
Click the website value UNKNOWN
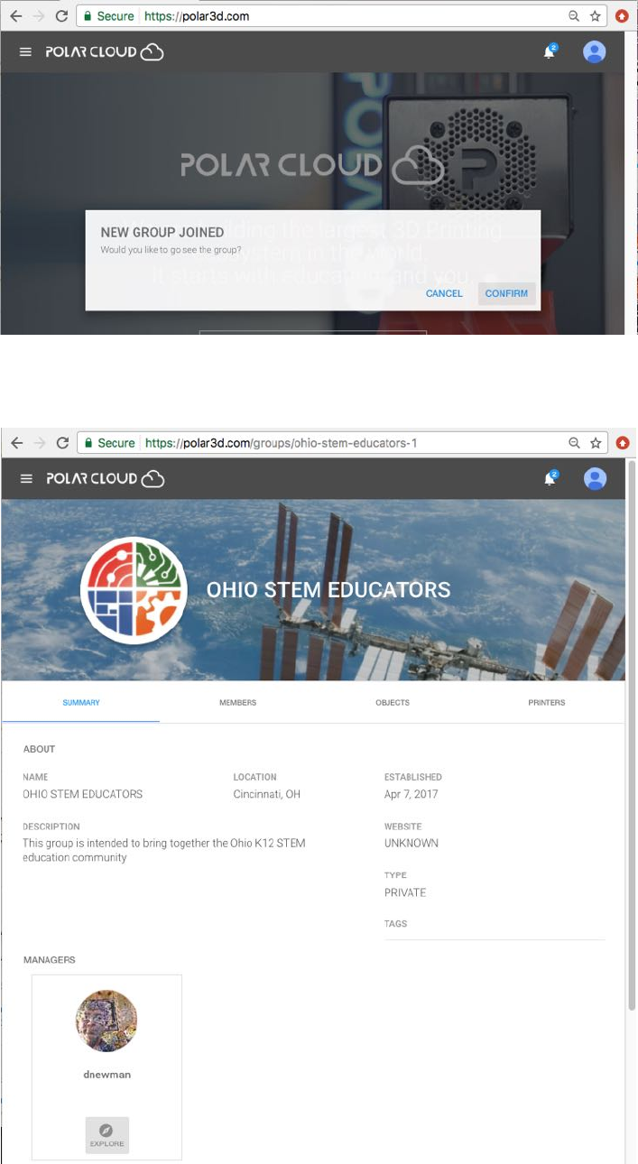tap(411, 844)
